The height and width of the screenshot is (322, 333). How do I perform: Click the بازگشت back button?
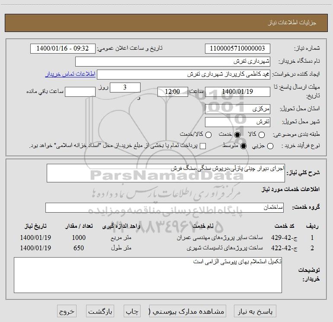100,311
